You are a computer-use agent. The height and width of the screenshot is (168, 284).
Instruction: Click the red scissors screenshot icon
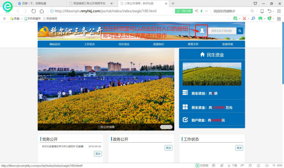click(x=244, y=18)
